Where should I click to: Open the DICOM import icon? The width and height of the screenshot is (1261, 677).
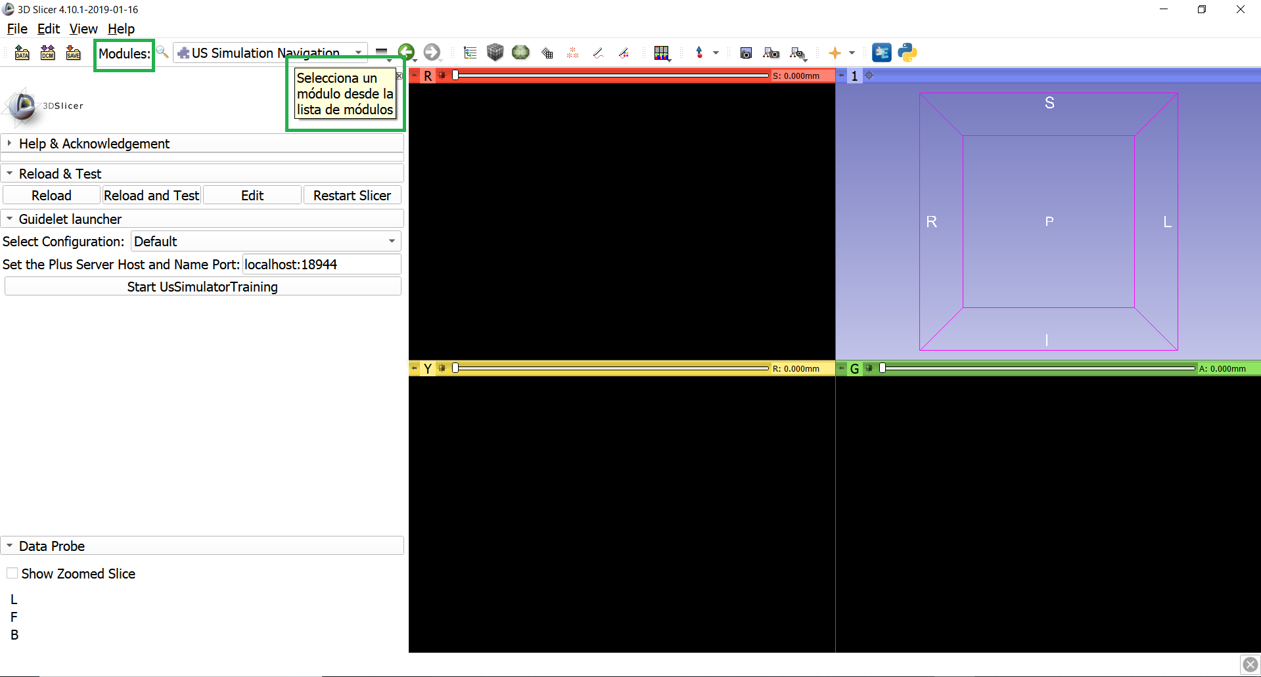tap(47, 53)
